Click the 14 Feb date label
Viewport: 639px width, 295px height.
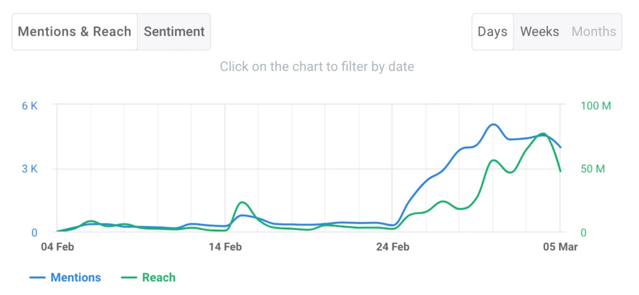click(x=225, y=246)
